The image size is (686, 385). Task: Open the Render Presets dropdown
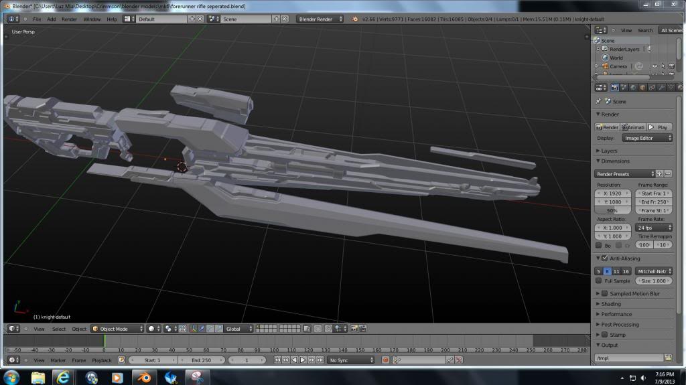pyautogui.click(x=625, y=173)
